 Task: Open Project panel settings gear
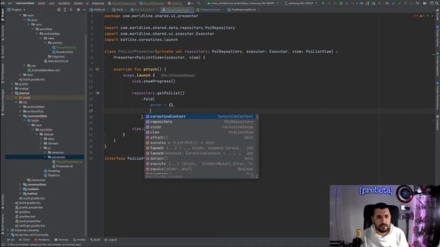pyautogui.click(x=78, y=10)
